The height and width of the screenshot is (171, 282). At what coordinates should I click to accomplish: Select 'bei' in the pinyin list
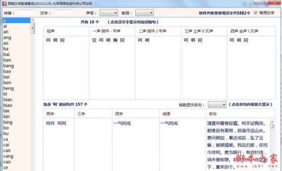point(16,77)
